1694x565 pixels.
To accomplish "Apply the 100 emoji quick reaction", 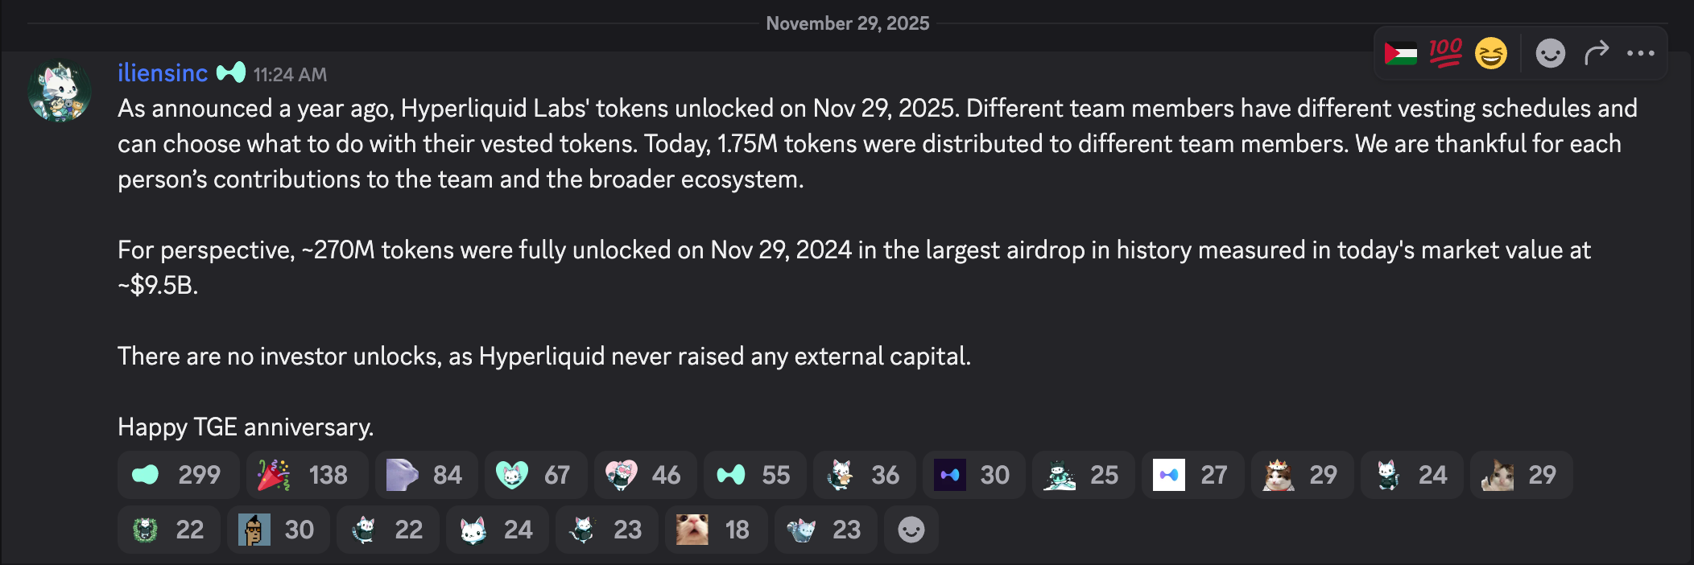I will click(1447, 52).
